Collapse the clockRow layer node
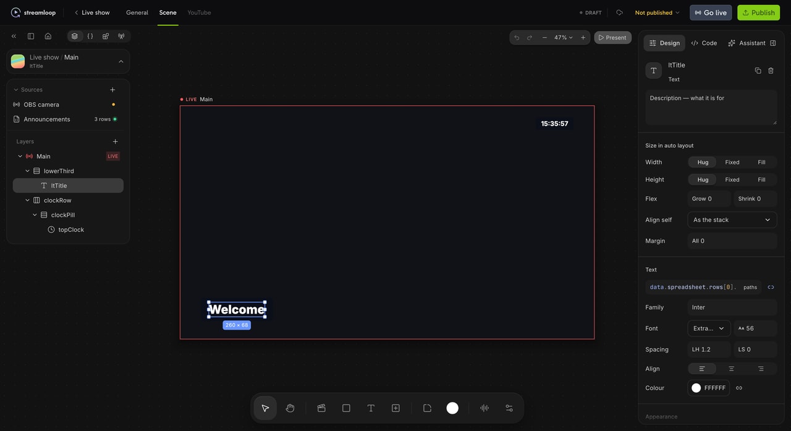791x431 pixels. point(27,200)
